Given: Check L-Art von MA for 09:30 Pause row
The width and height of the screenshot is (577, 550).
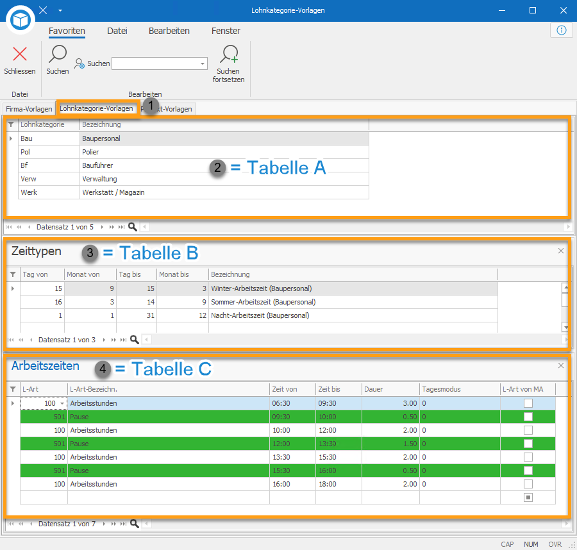Looking at the screenshot, I should (528, 417).
